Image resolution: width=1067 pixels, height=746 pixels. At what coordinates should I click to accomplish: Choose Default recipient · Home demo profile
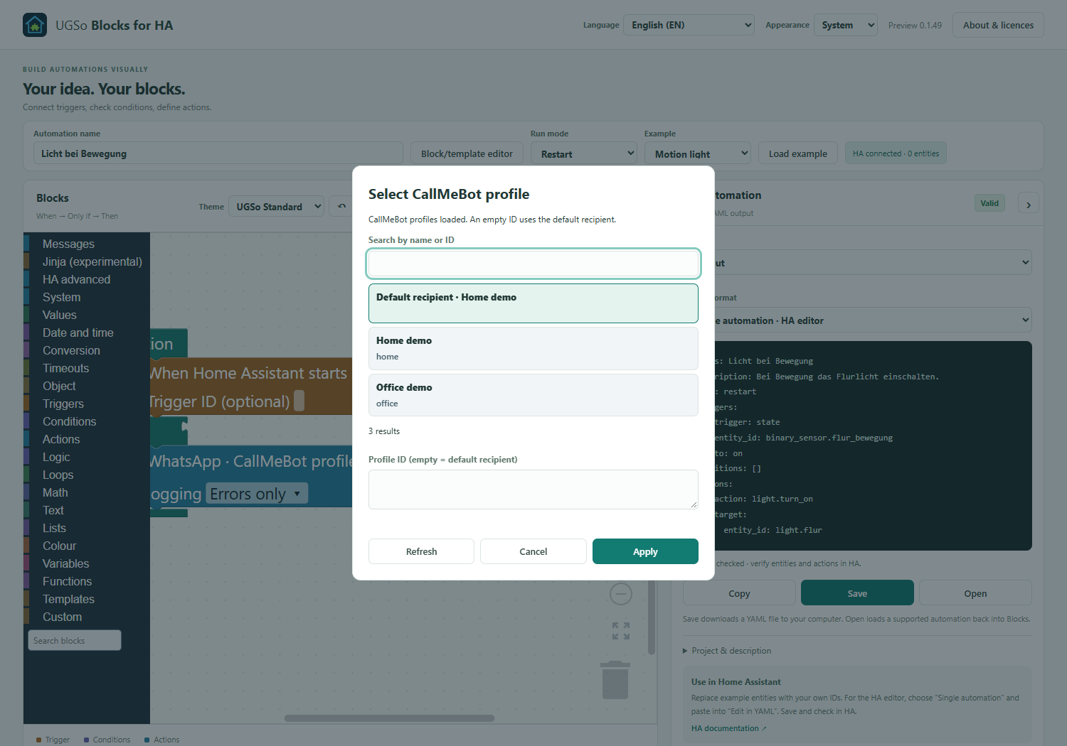pyautogui.click(x=533, y=303)
